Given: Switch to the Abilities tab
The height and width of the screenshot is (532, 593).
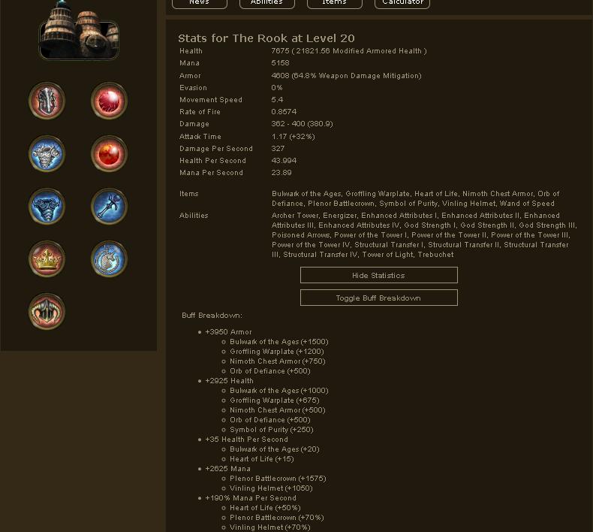Looking at the screenshot, I should pos(267,3).
